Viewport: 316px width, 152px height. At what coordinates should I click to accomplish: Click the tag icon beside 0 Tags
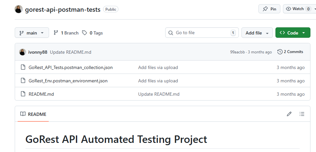pyautogui.click(x=84, y=33)
